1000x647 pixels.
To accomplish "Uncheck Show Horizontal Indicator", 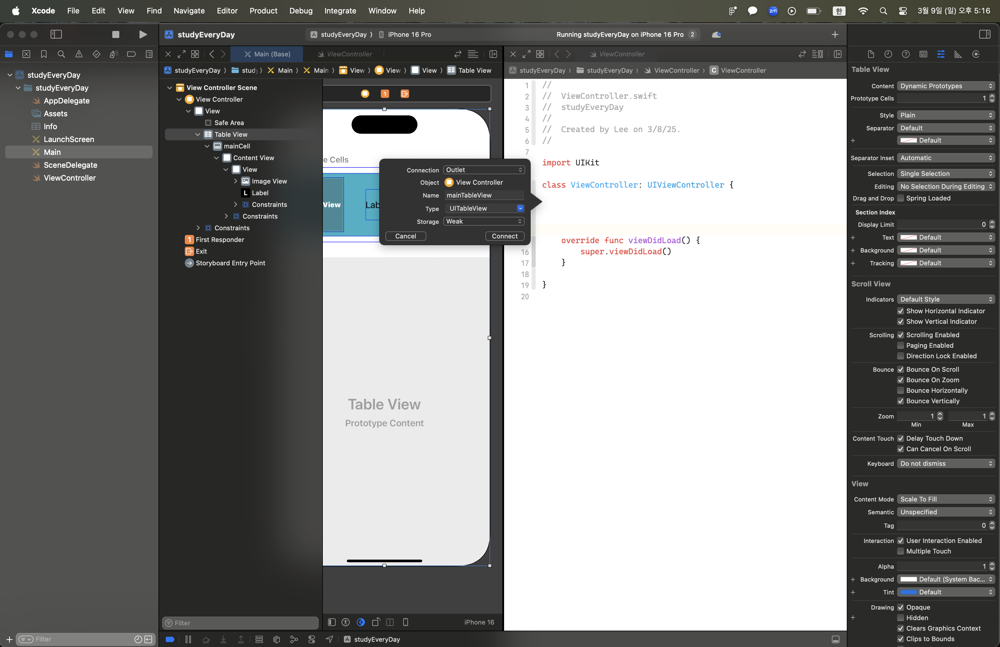I will 900,311.
